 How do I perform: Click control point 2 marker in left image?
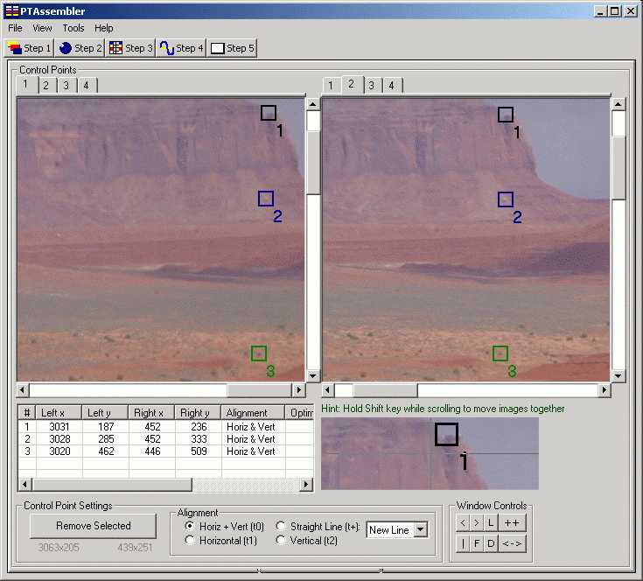coord(266,199)
